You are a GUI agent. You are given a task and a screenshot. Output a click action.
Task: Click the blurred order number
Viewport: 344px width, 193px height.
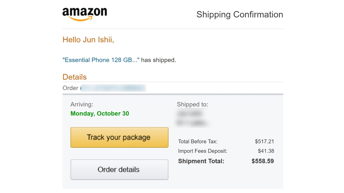point(114,88)
